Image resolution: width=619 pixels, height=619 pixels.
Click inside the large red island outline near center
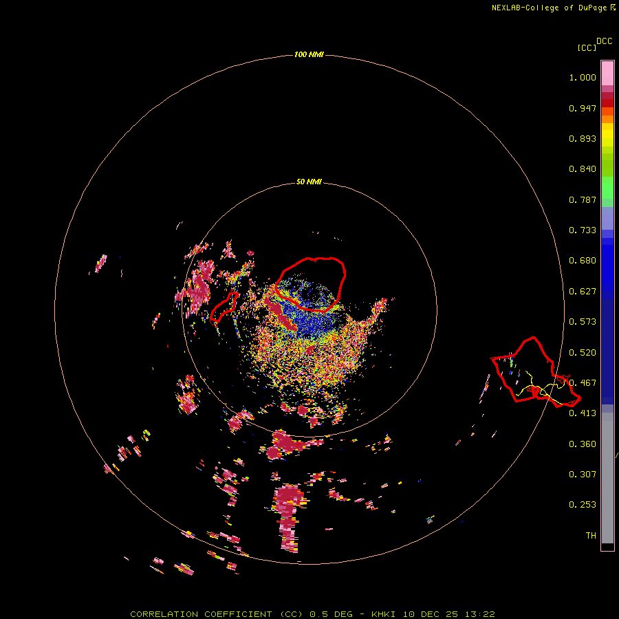311,284
